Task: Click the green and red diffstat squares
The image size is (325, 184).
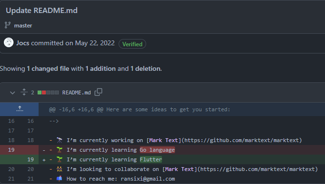Action: click(48, 92)
